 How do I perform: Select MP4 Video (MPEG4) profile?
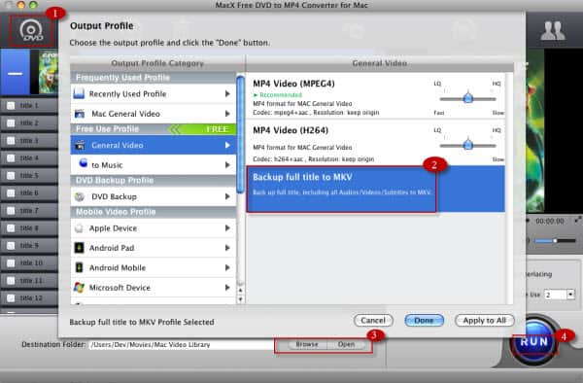375,96
